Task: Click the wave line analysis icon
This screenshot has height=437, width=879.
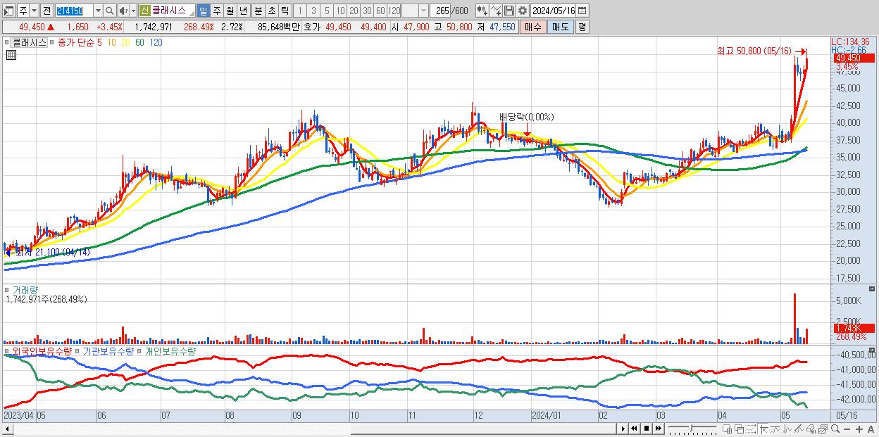Action: [x=787, y=429]
